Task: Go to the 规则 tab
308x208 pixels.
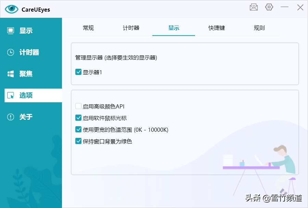Action: click(259, 28)
